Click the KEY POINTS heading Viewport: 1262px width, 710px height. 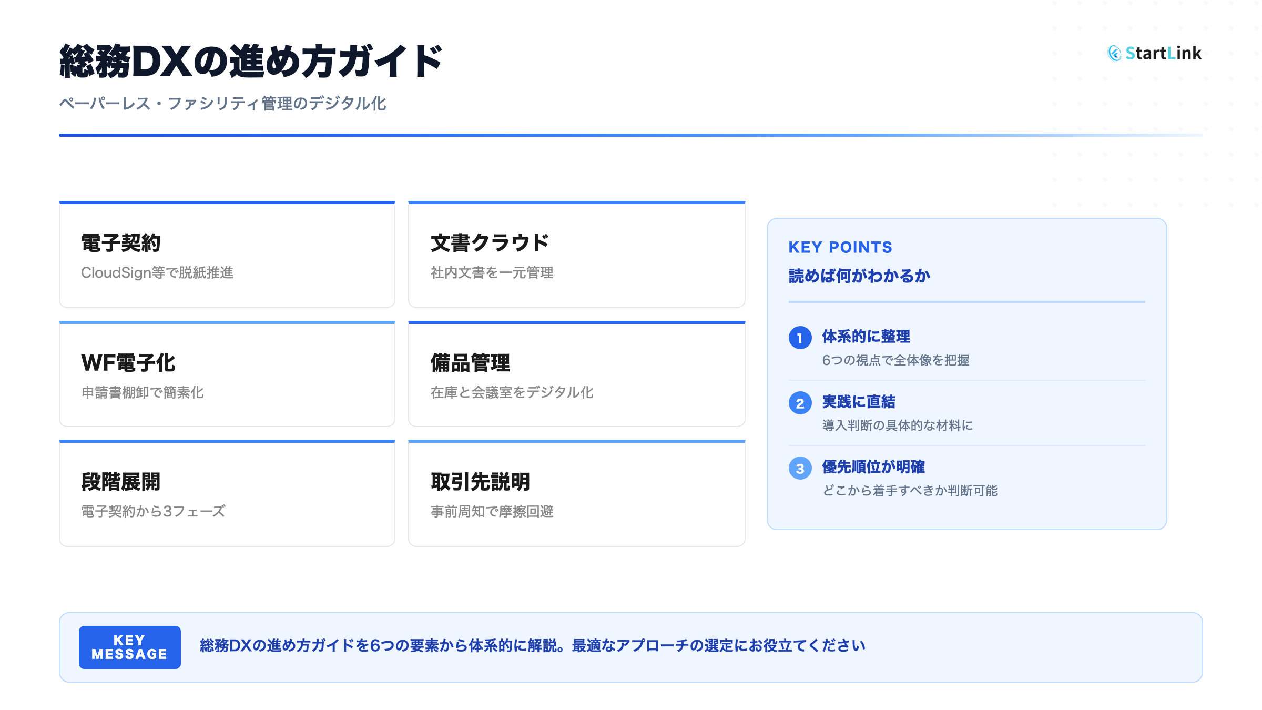pyautogui.click(x=840, y=247)
